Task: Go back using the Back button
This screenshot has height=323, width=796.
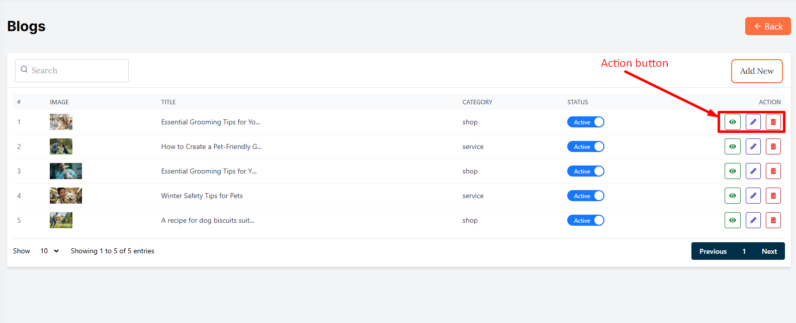Action: pos(767,27)
